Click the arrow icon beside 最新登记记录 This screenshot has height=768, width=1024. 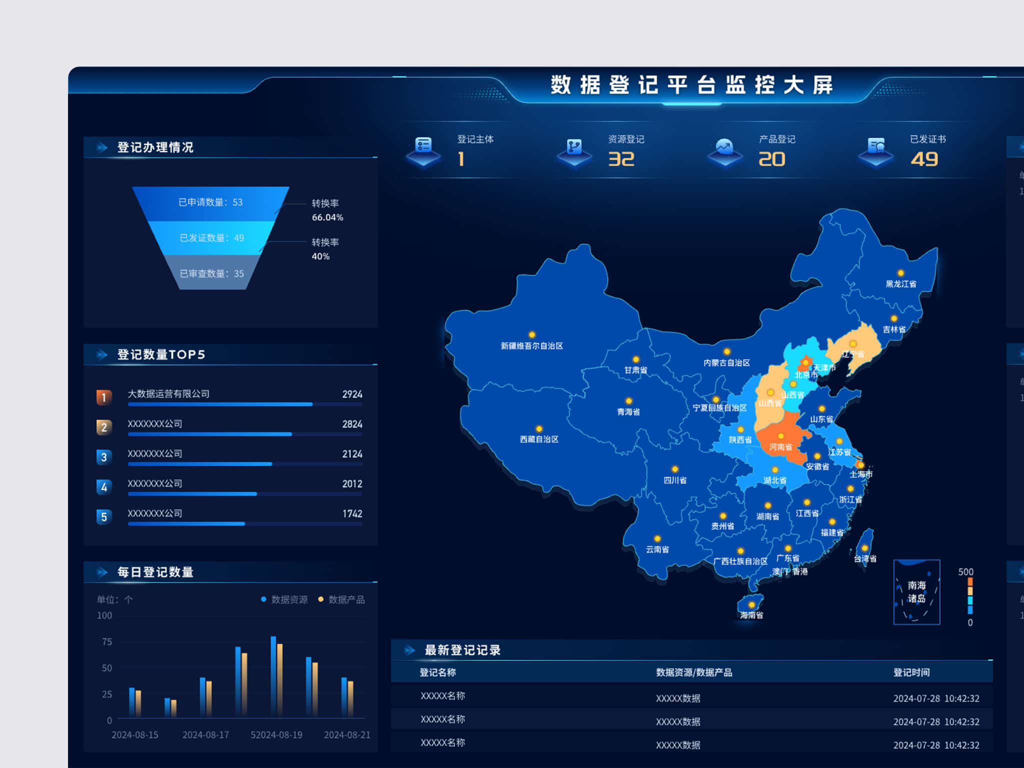[410, 650]
